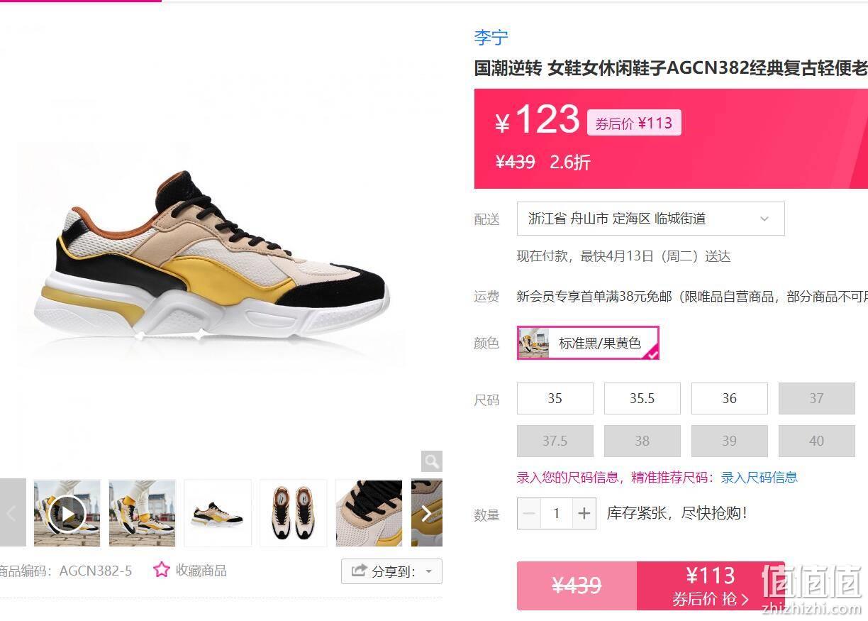Click the star icon to favorite product

[x=162, y=570]
